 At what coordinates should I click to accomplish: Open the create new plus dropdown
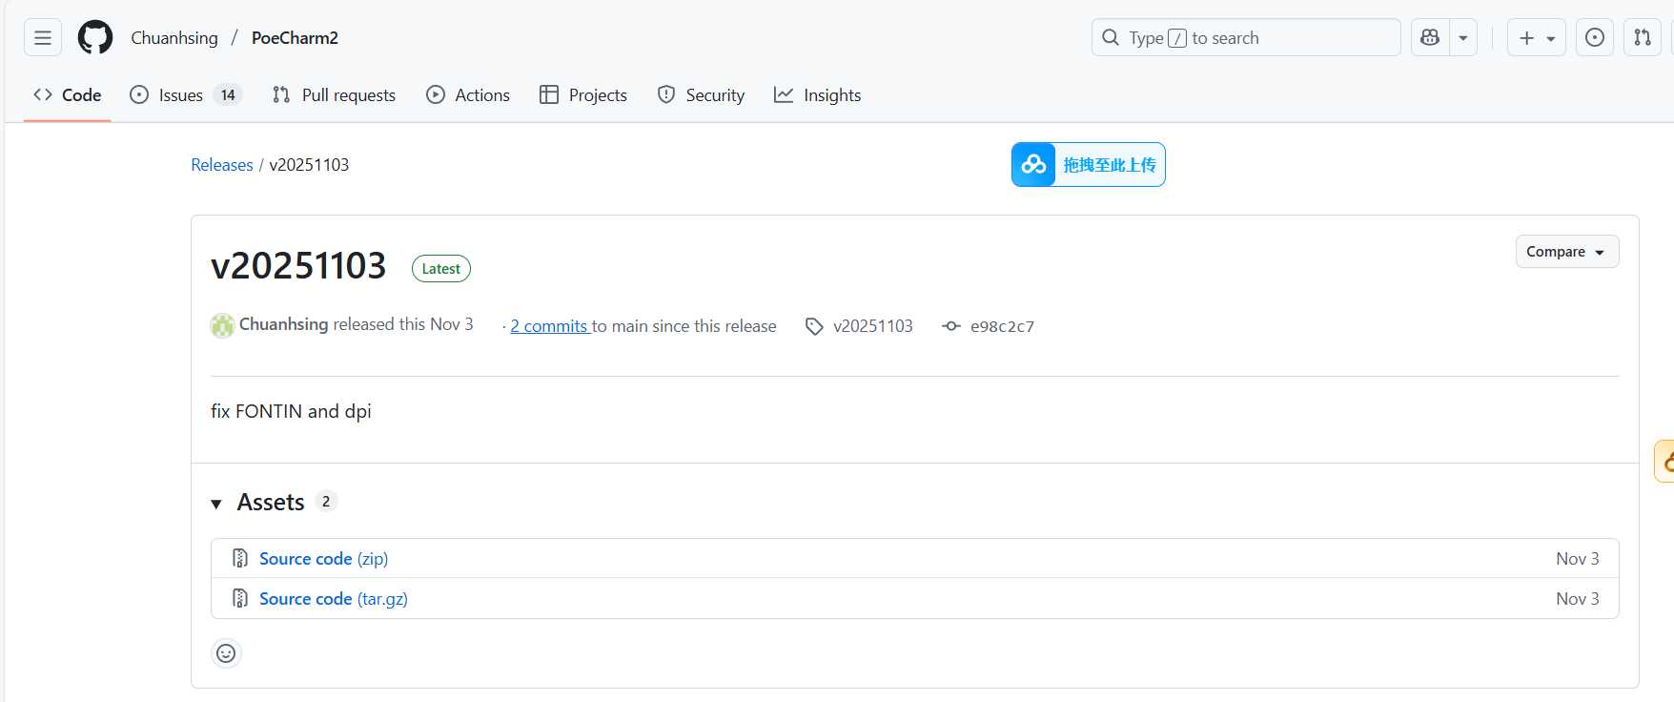tap(1537, 38)
